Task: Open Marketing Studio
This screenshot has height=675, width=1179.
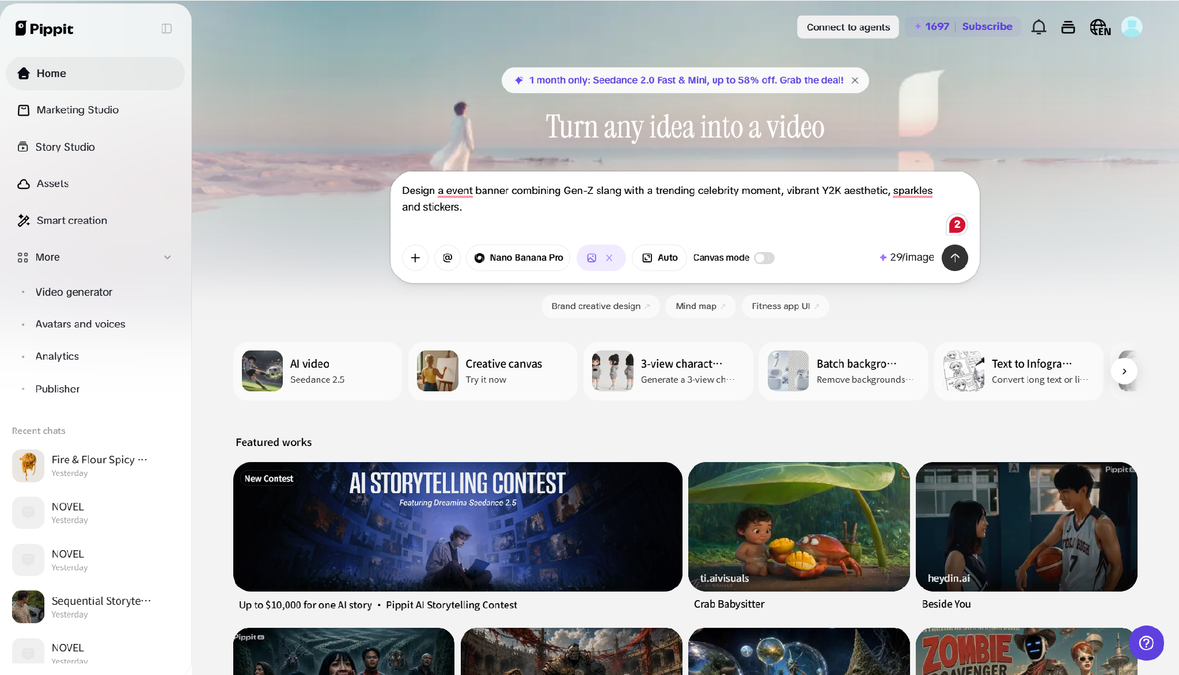Action: click(96, 110)
